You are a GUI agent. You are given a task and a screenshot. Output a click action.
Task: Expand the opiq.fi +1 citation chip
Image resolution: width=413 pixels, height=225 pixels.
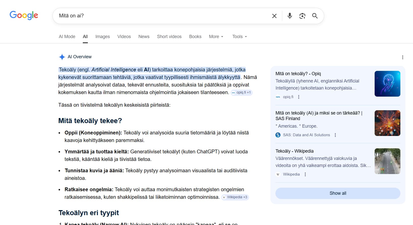(x=242, y=93)
